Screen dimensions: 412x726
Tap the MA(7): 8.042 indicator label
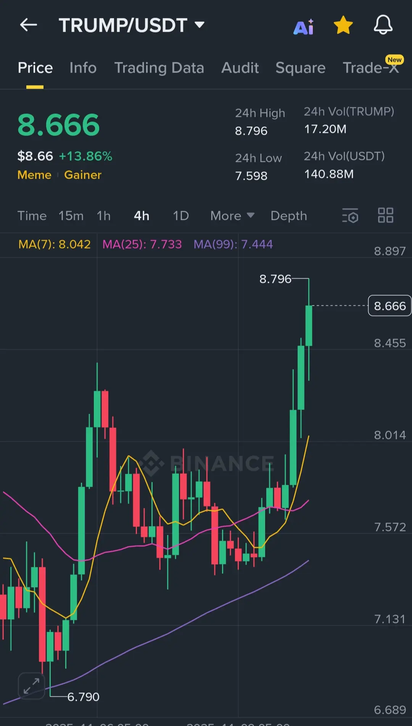(x=55, y=244)
